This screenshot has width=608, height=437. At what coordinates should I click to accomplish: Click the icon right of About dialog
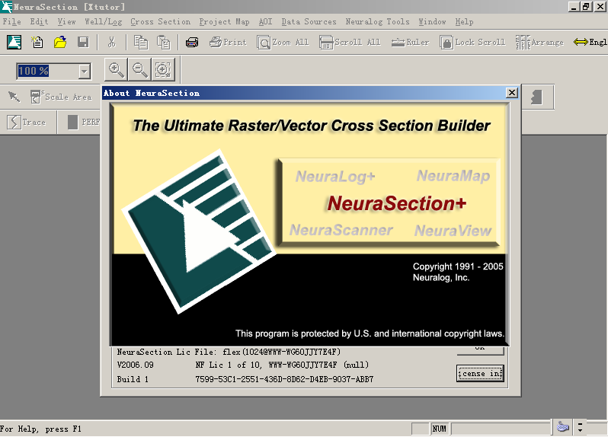[x=536, y=97]
